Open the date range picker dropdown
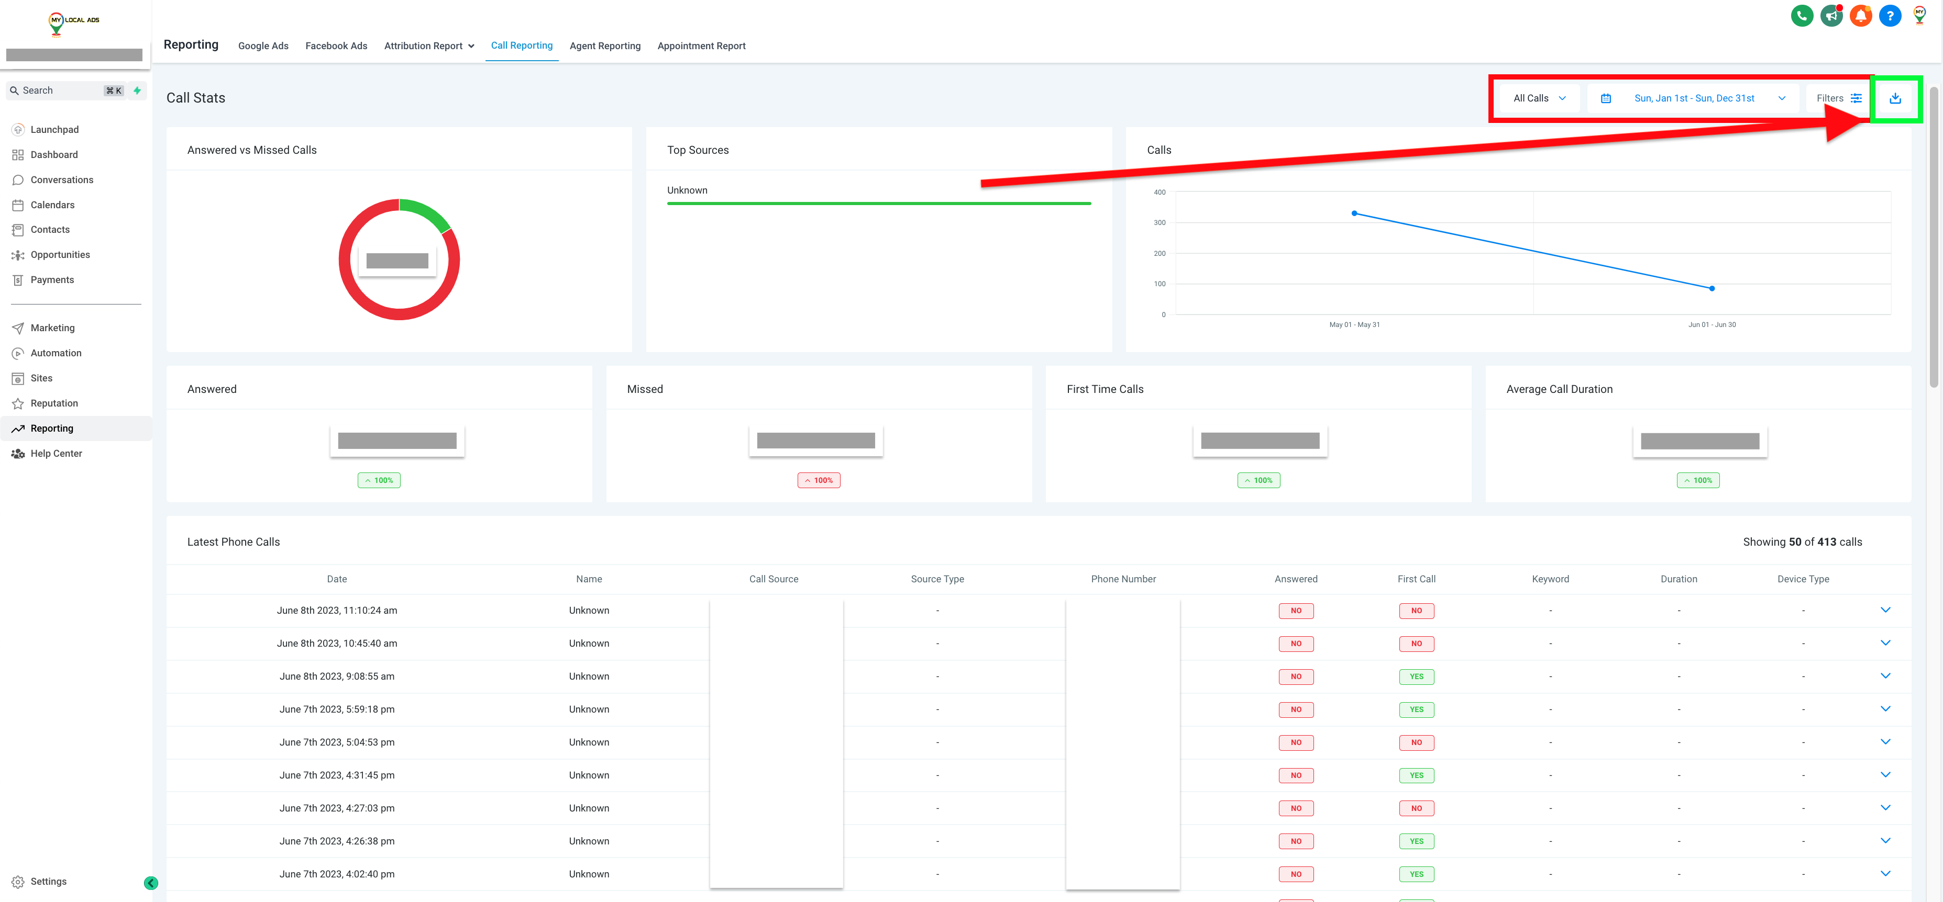The image size is (1943, 902). click(1693, 98)
